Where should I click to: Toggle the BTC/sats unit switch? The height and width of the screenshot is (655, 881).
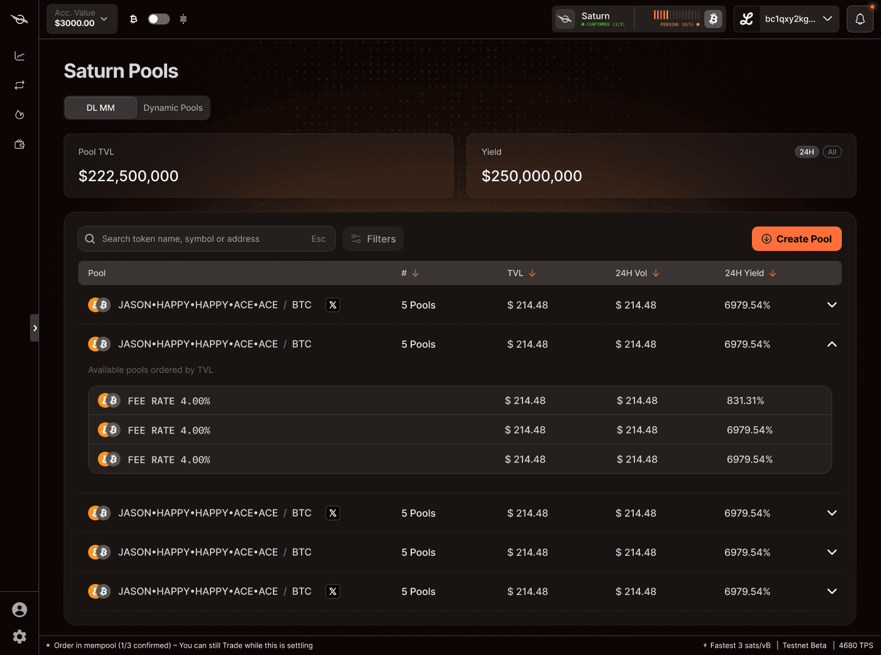point(158,19)
